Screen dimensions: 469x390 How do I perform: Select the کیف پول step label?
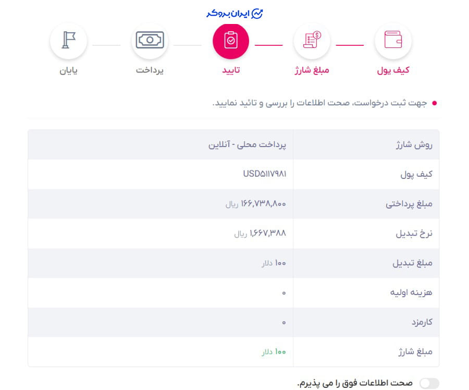pyautogui.click(x=393, y=71)
